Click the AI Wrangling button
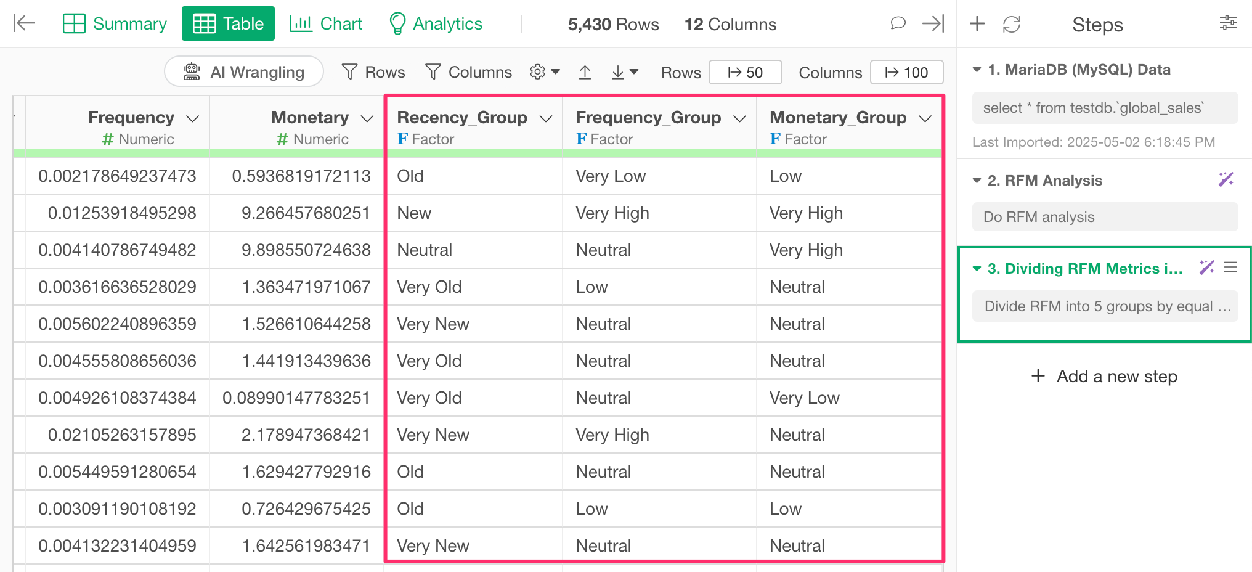 [x=244, y=72]
